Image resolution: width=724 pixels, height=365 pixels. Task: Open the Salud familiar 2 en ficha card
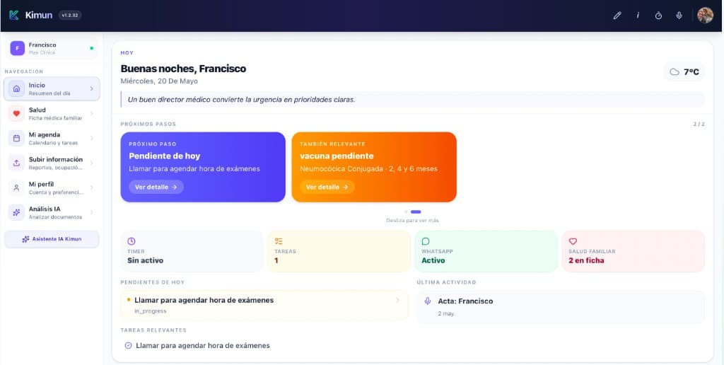633,251
